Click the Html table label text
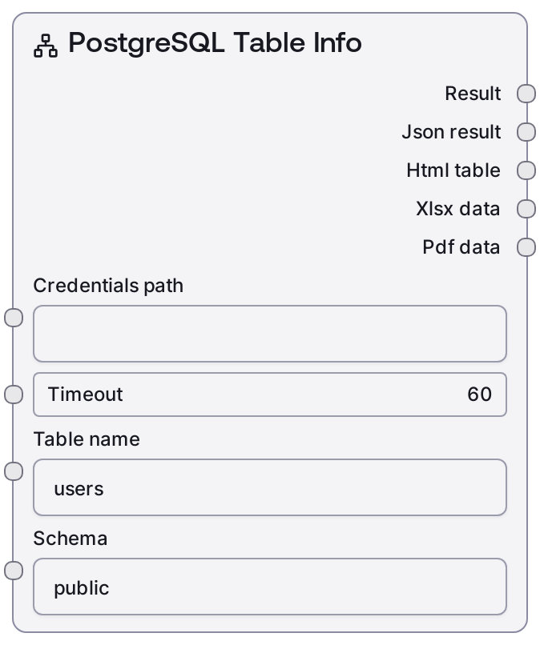This screenshot has width=540, height=645. click(453, 170)
